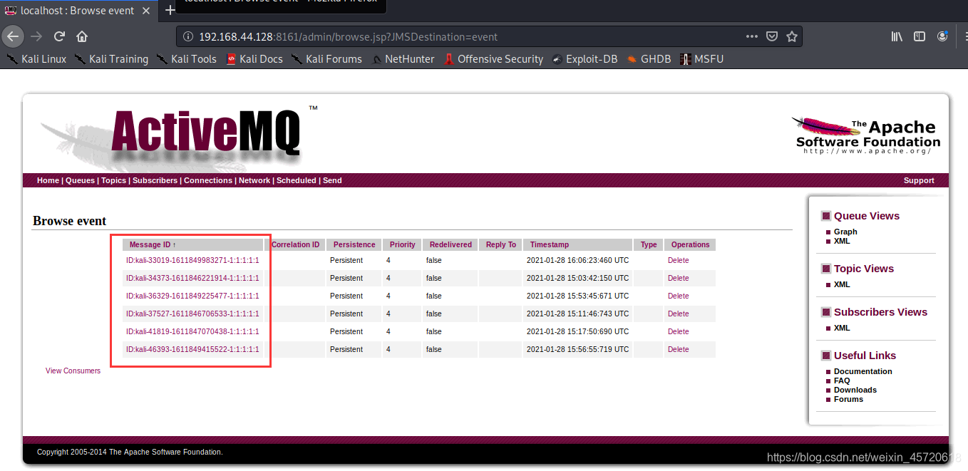Open the browser Home icon
This screenshot has height=471, width=968.
tap(82, 36)
